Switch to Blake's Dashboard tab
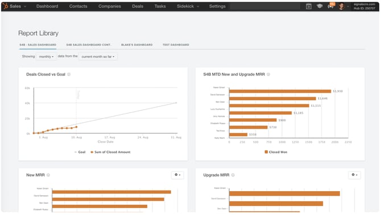This screenshot has height=215, width=381. [x=137, y=45]
